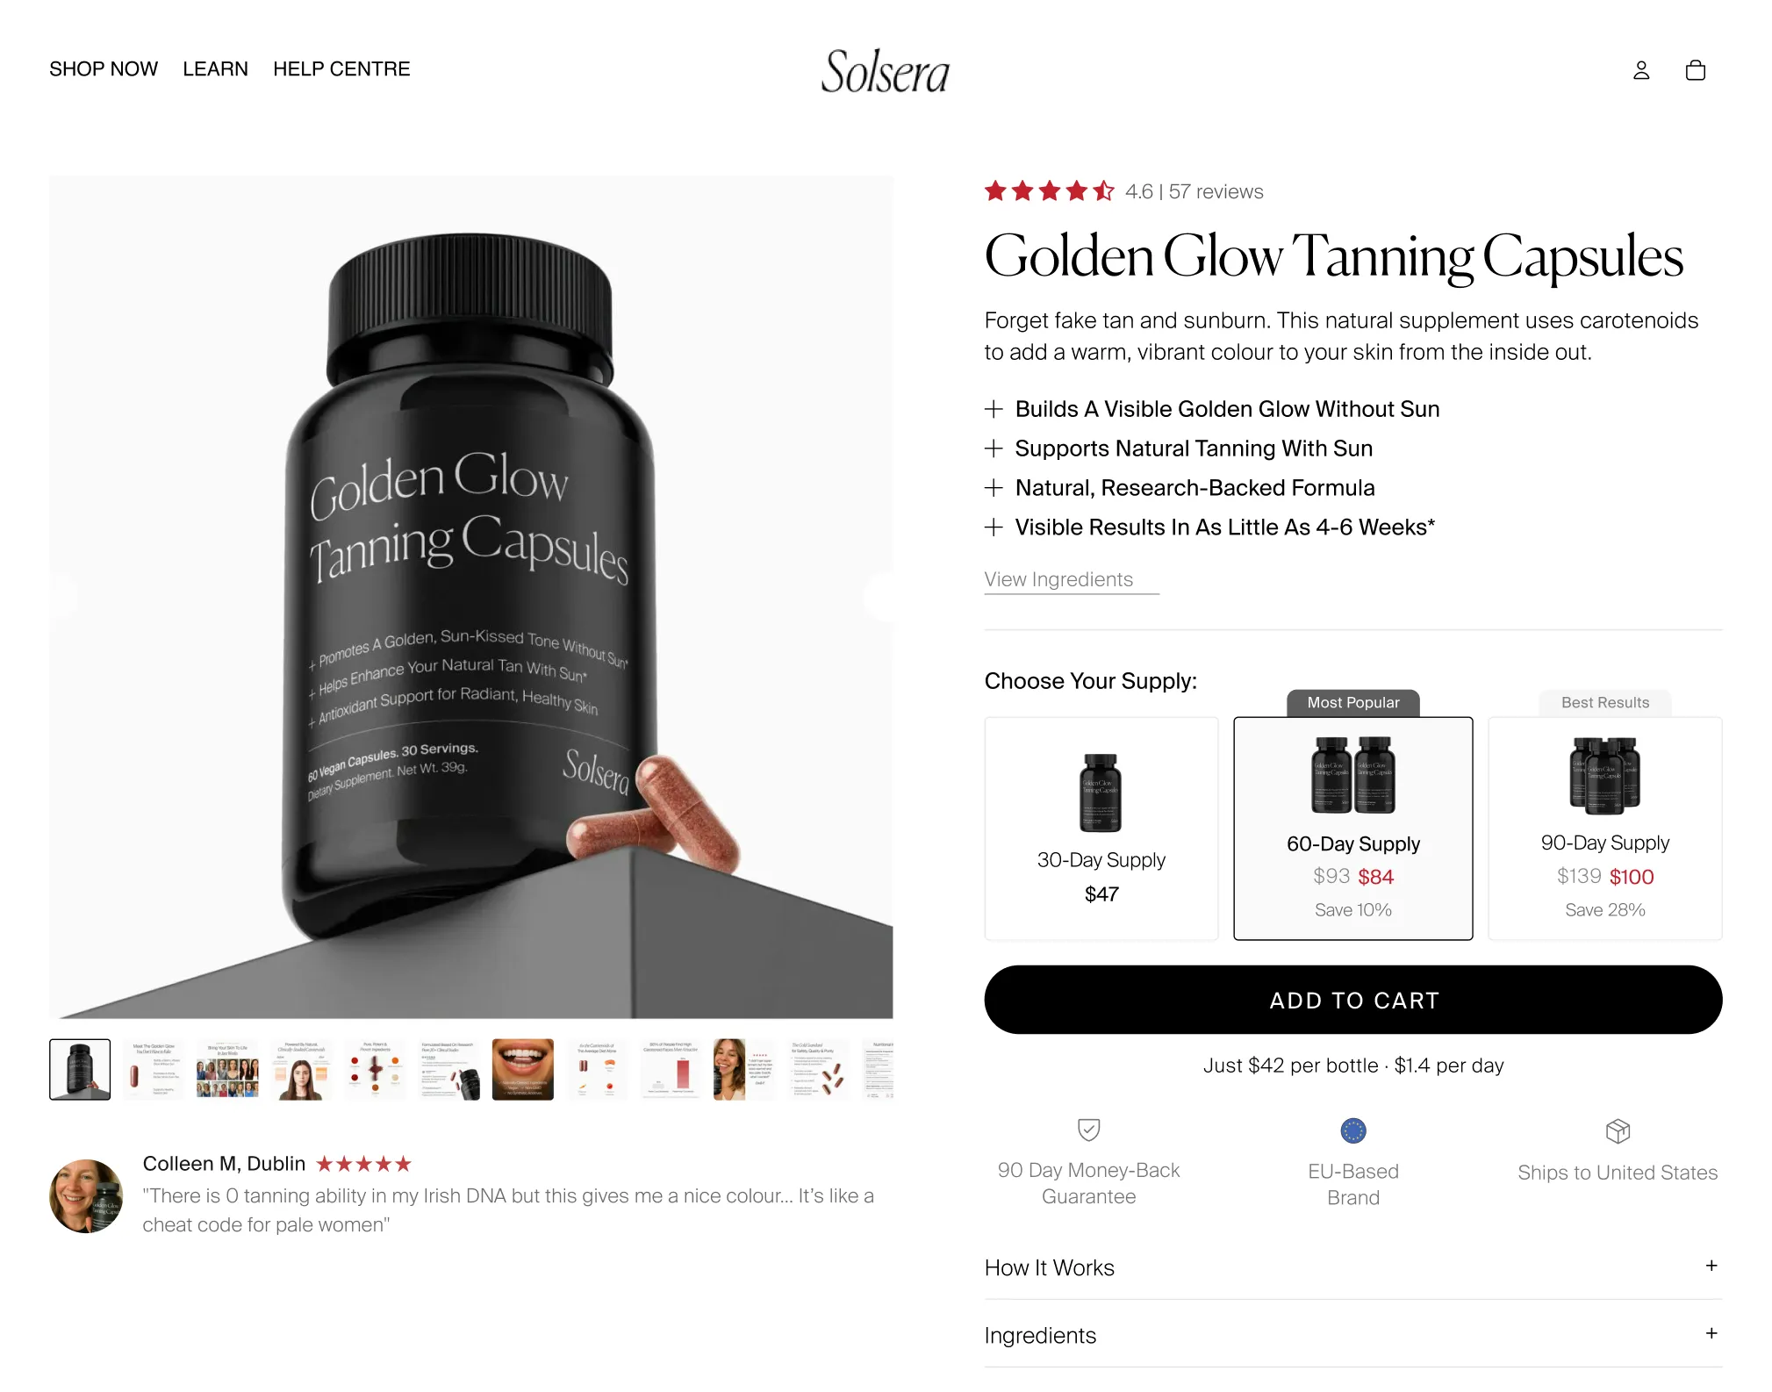Open the SHOP NOW menu
Image resolution: width=1772 pixels, height=1392 pixels.
pos(104,69)
